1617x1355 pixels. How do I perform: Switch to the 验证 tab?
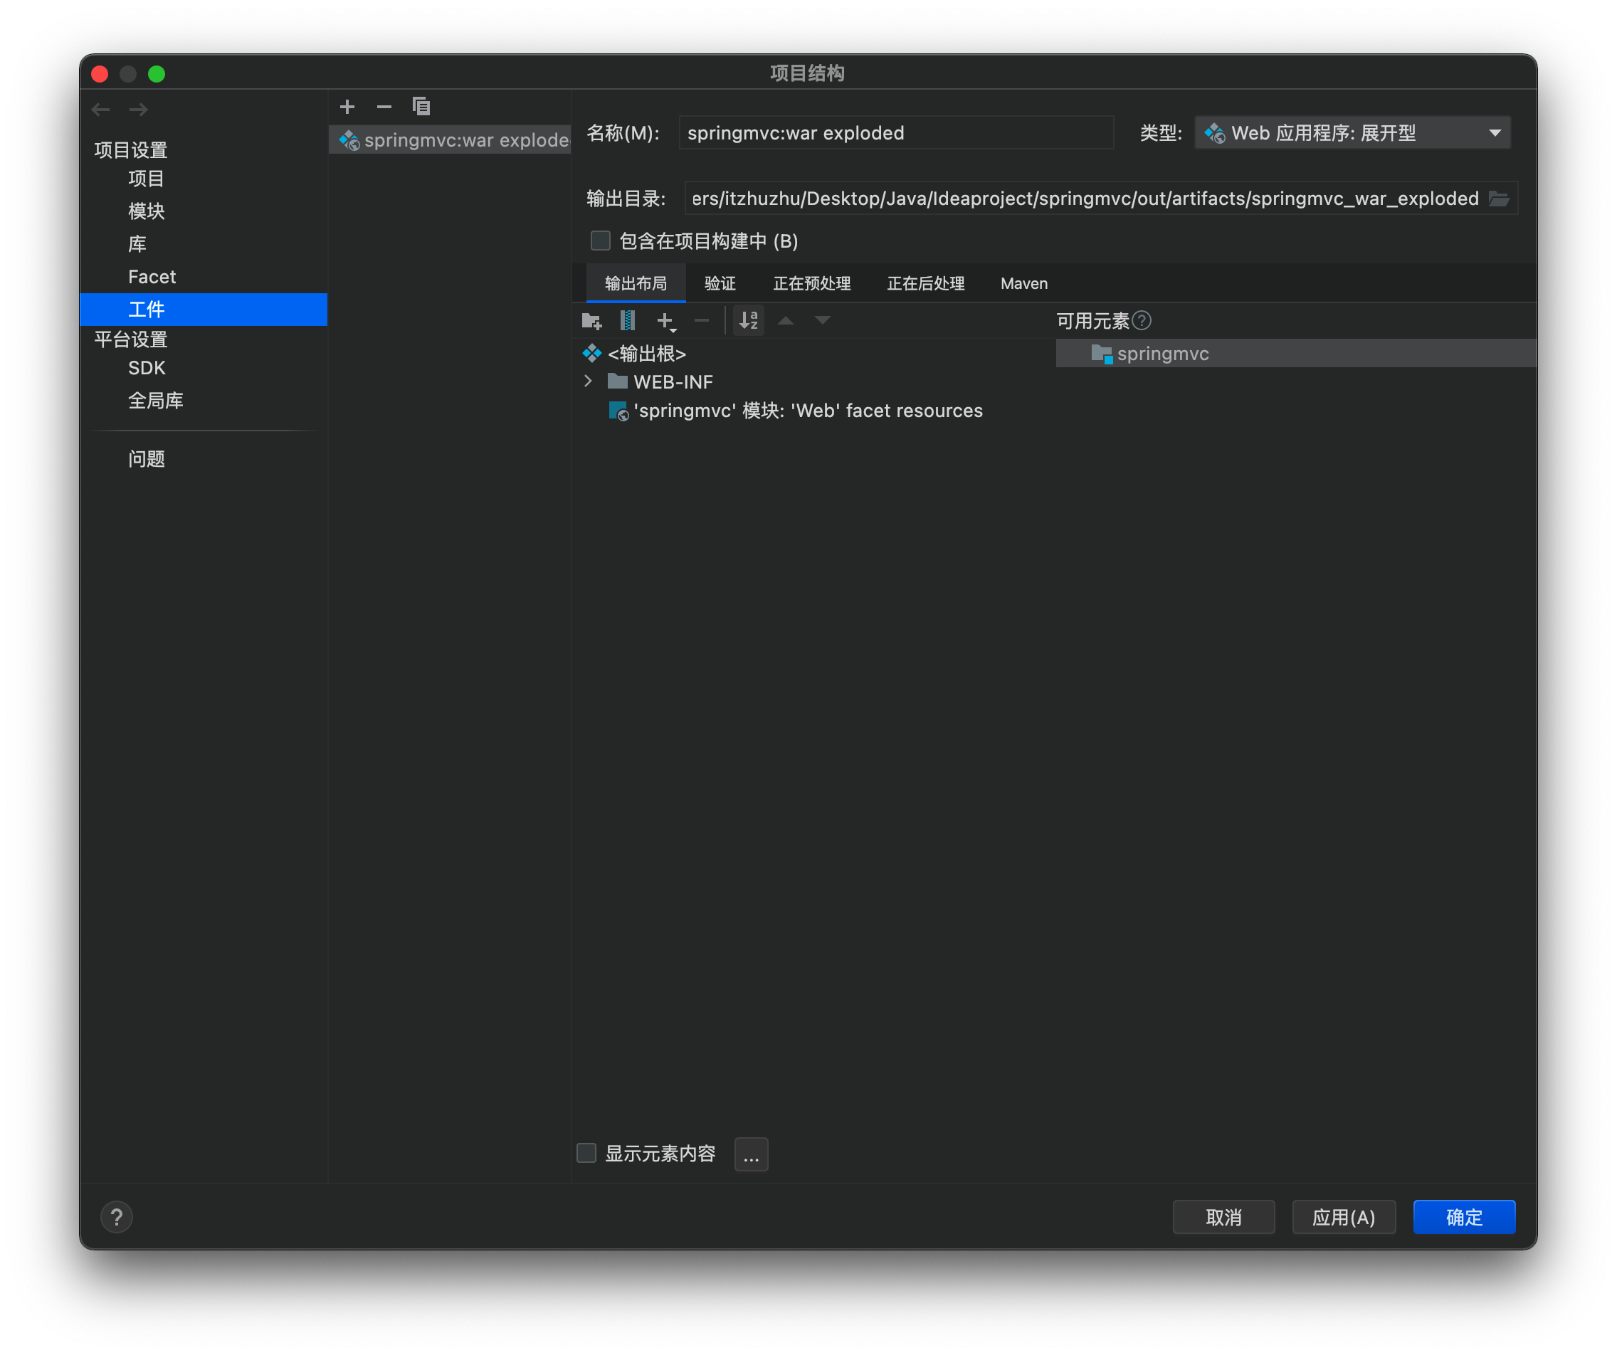tap(720, 283)
